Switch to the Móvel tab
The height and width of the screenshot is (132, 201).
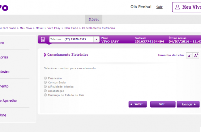94,19
